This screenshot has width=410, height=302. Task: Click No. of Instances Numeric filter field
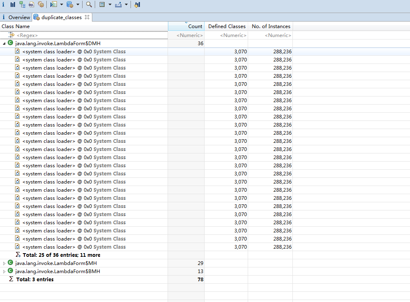click(270, 35)
